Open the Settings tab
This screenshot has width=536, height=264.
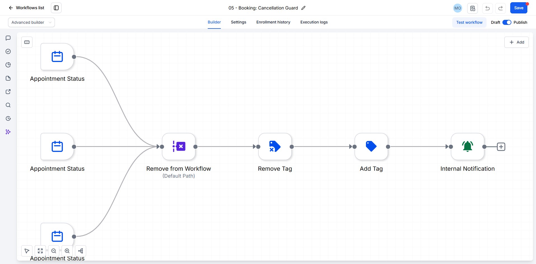(239, 22)
